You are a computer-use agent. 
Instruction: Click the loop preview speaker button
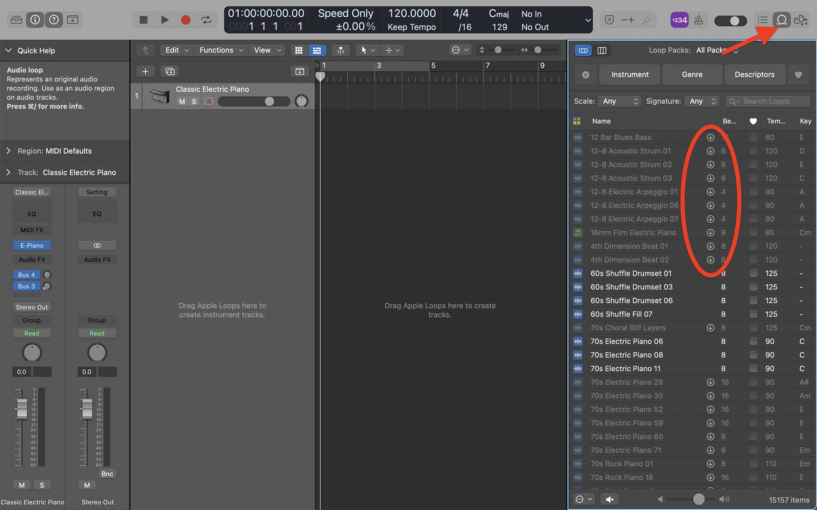pyautogui.click(x=610, y=499)
